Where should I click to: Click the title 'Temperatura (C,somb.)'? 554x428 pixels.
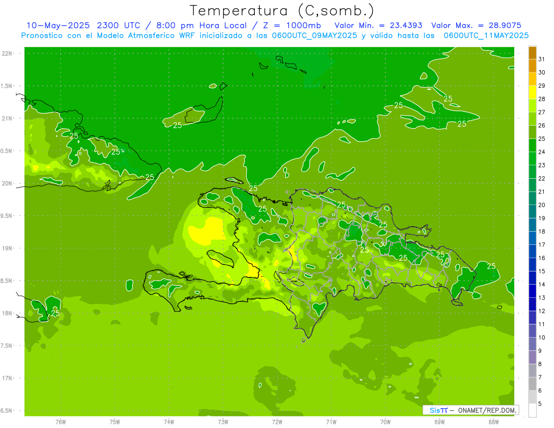point(282,11)
